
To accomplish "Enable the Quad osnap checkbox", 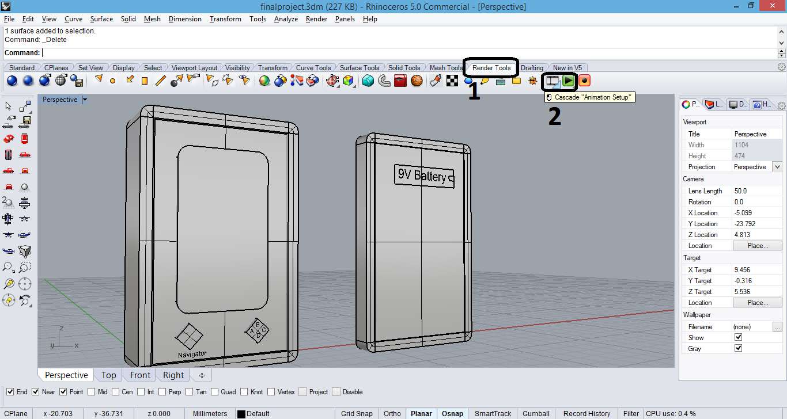I will [215, 392].
